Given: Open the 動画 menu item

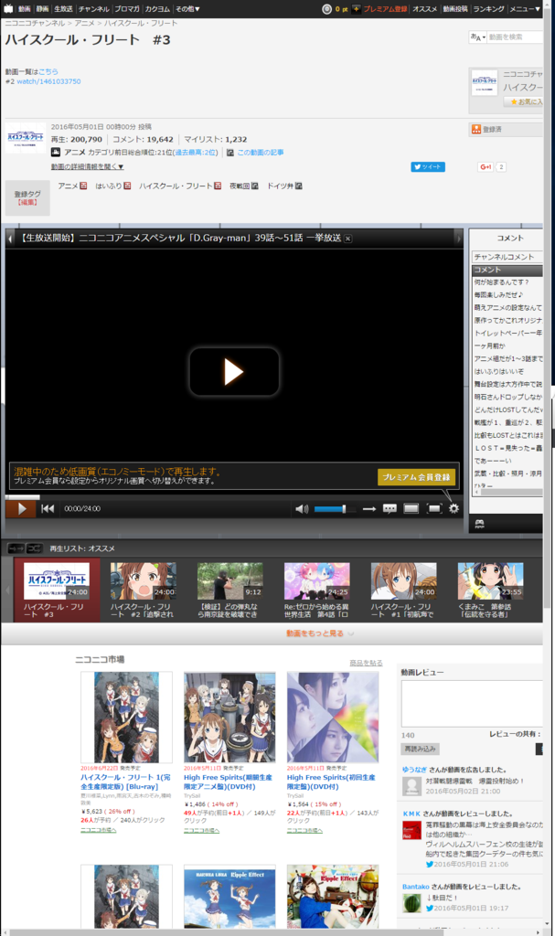Looking at the screenshot, I should point(24,9).
